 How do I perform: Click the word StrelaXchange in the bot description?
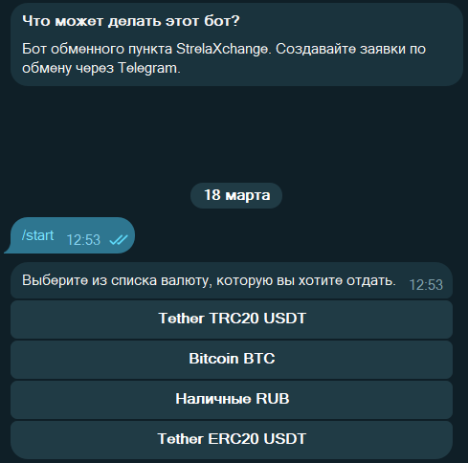222,49
